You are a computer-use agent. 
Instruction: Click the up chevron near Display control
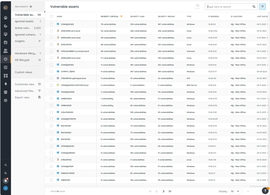point(248,191)
